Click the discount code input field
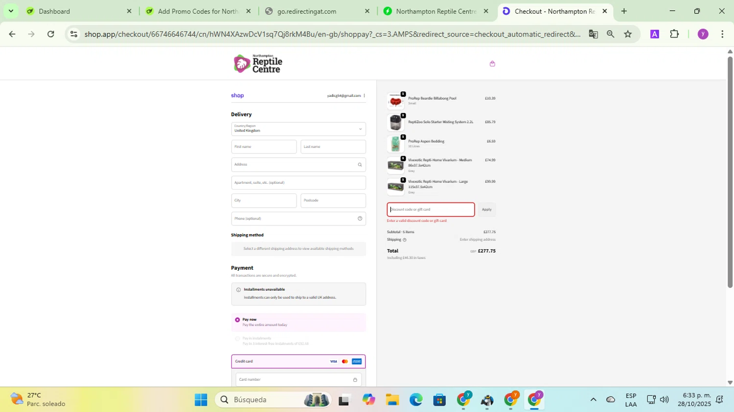 tap(431, 210)
